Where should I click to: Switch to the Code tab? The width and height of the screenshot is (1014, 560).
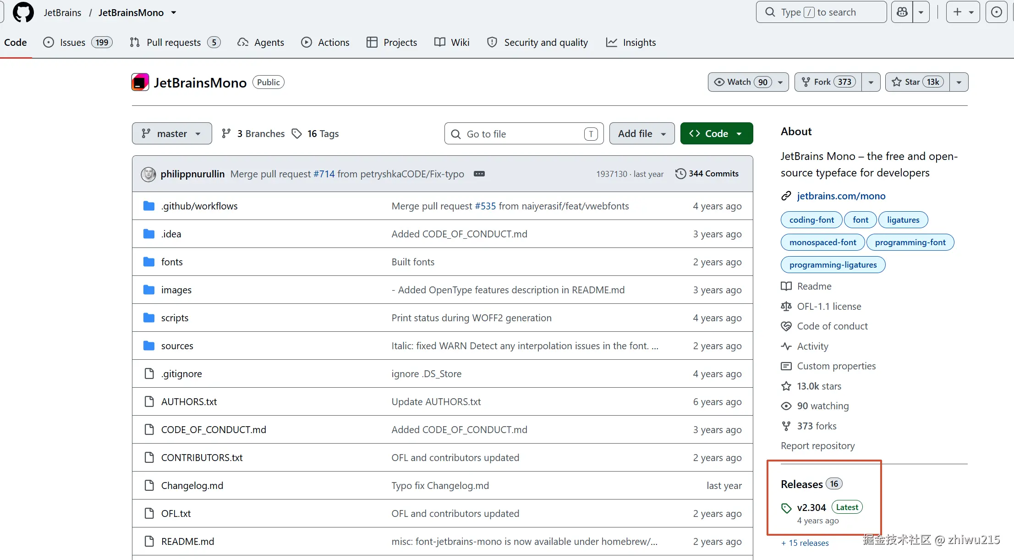tap(16, 42)
